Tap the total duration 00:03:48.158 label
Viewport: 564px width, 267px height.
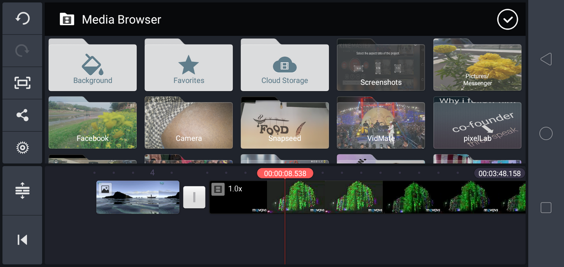tap(500, 174)
